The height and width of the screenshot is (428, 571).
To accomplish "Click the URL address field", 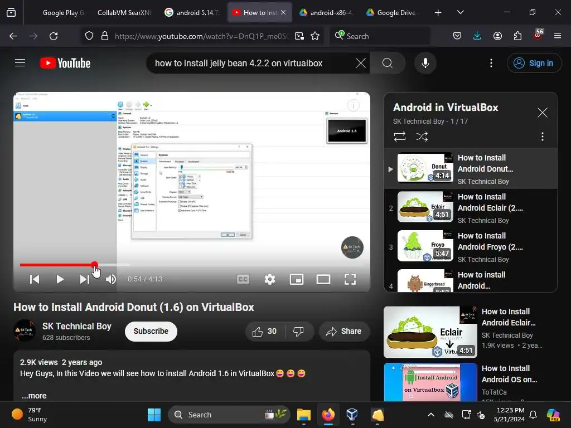I will pyautogui.click(x=202, y=36).
